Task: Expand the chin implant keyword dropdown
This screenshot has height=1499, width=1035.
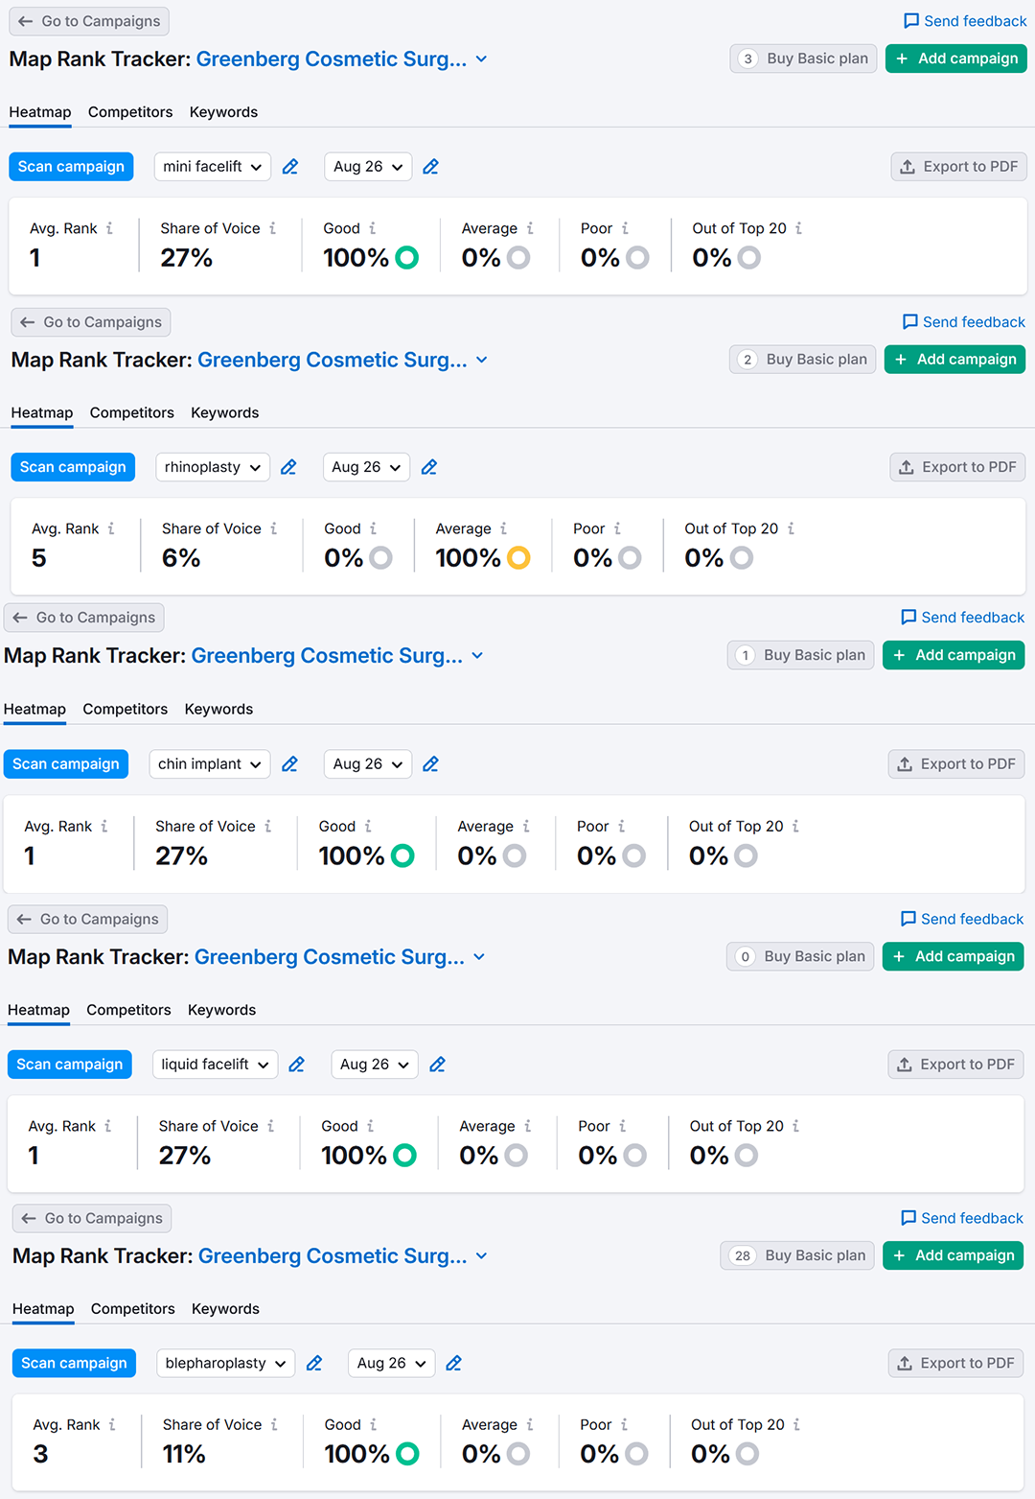Action: tap(209, 764)
